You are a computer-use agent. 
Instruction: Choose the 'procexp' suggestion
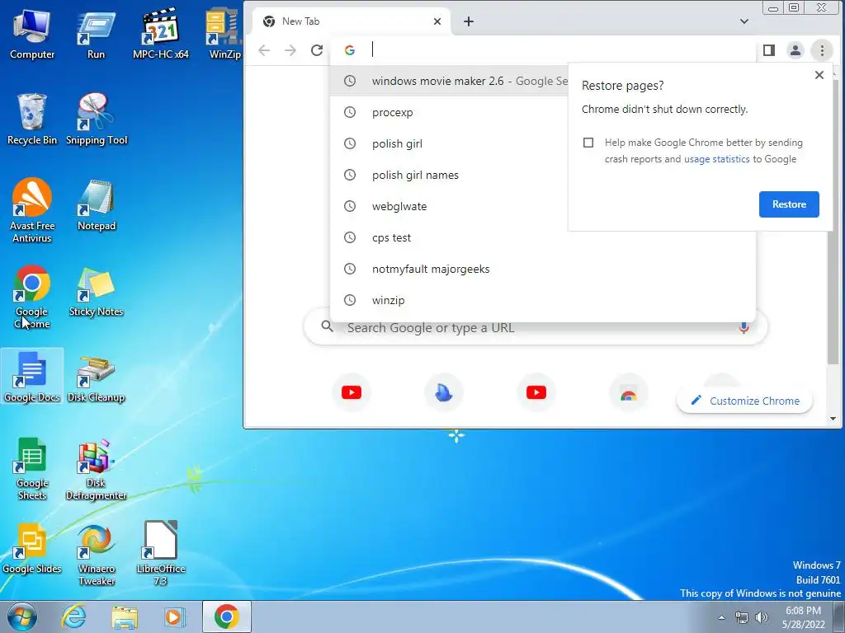click(543, 112)
